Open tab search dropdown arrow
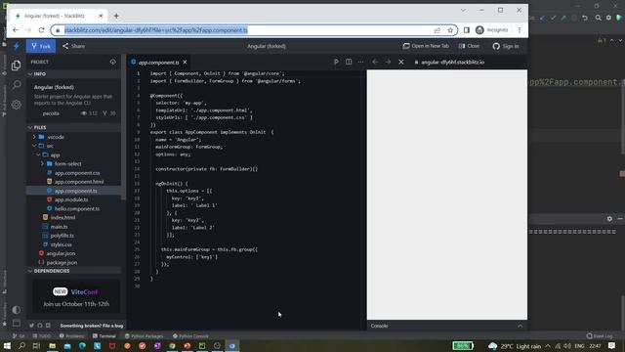This screenshot has width=625, height=352. pos(463,11)
